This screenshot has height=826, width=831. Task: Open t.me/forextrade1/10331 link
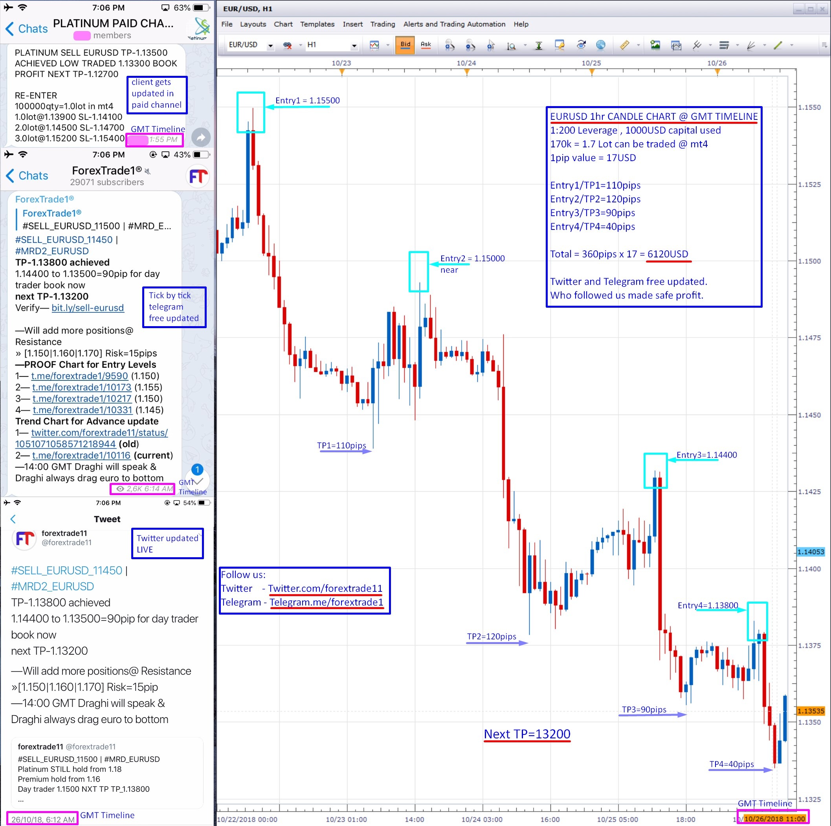83,409
